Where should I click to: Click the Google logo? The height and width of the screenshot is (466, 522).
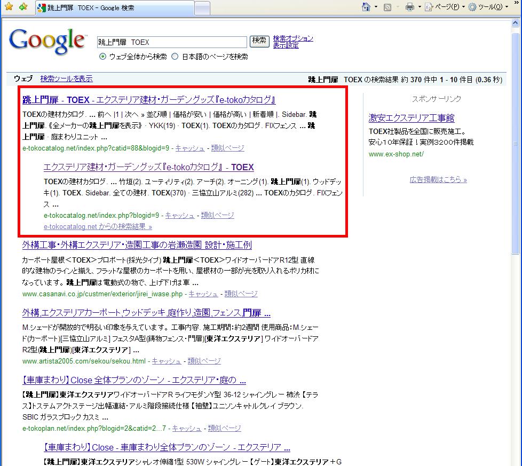tap(47, 41)
